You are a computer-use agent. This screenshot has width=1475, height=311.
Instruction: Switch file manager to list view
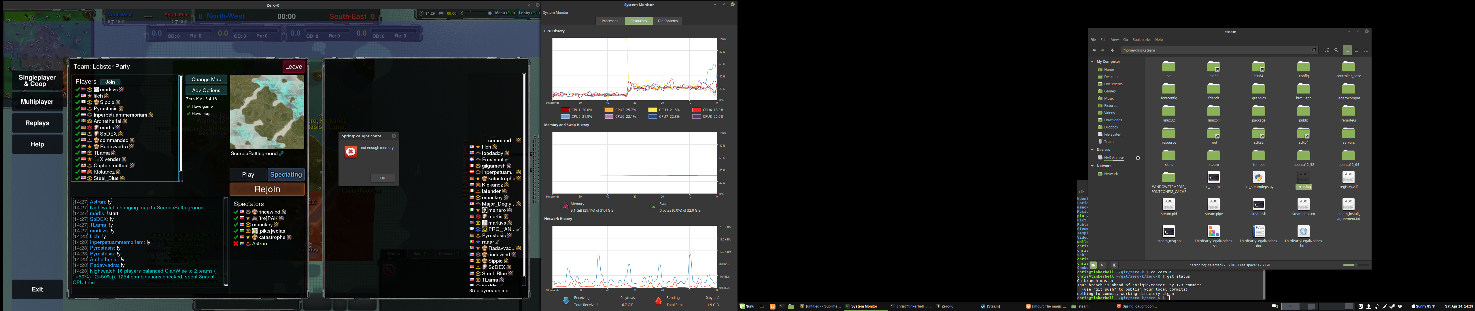(1357, 50)
